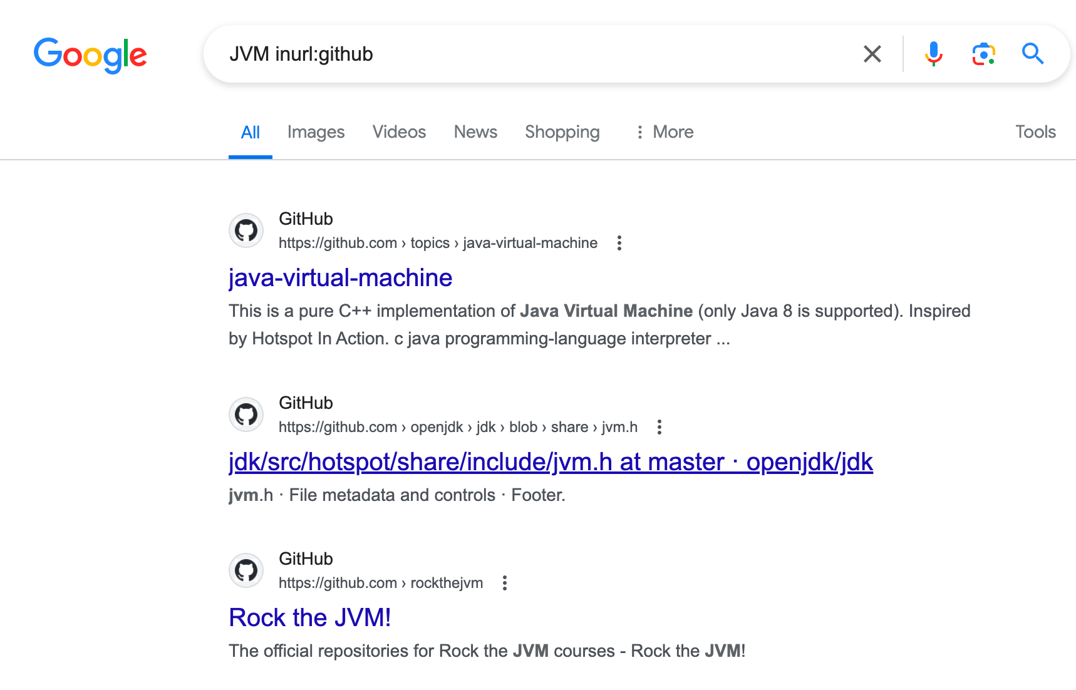The width and height of the screenshot is (1076, 690).
Task: Open Google Lens image search icon
Action: point(983,54)
